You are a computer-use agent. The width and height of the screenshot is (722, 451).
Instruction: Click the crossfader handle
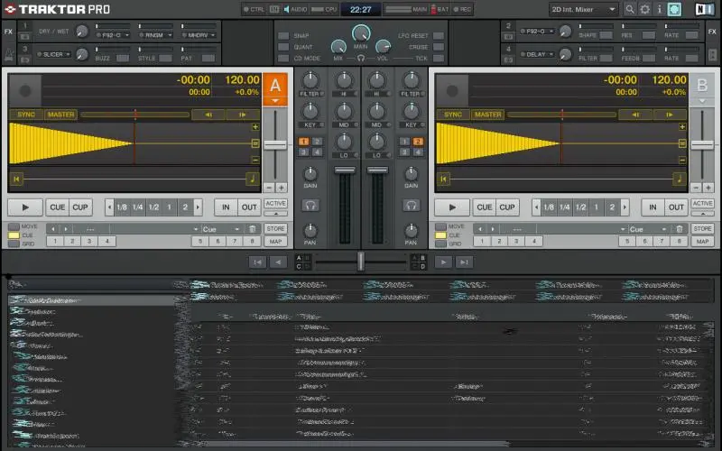[360, 261]
